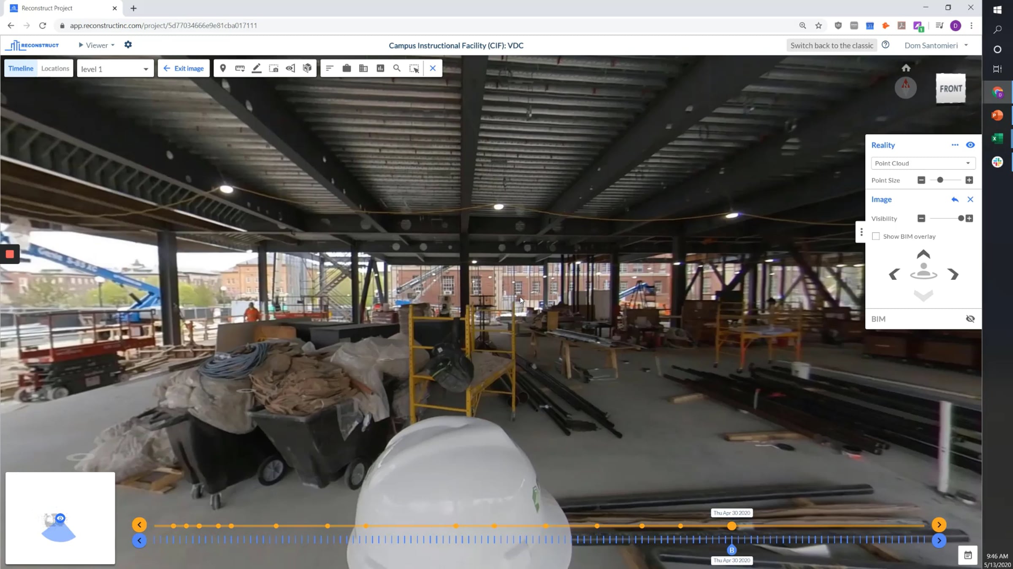Click the 3D cube model tool
The width and height of the screenshot is (1013, 569).
(307, 68)
